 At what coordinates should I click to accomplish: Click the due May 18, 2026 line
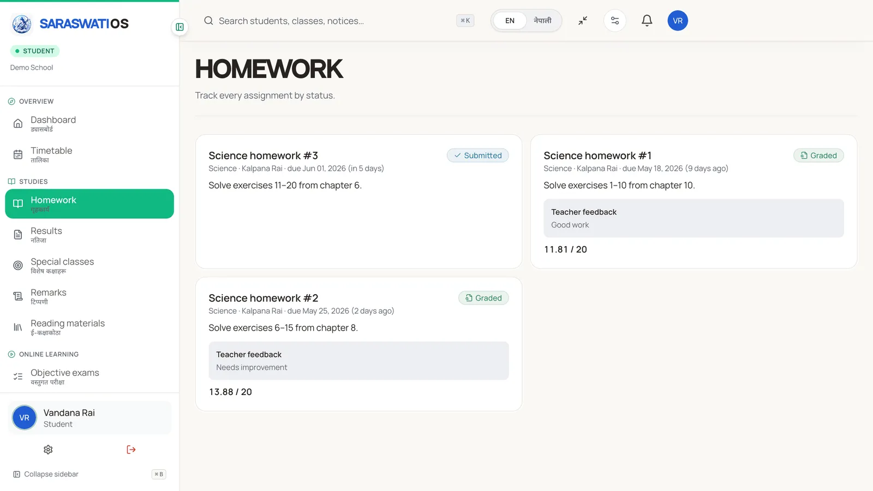click(636, 169)
